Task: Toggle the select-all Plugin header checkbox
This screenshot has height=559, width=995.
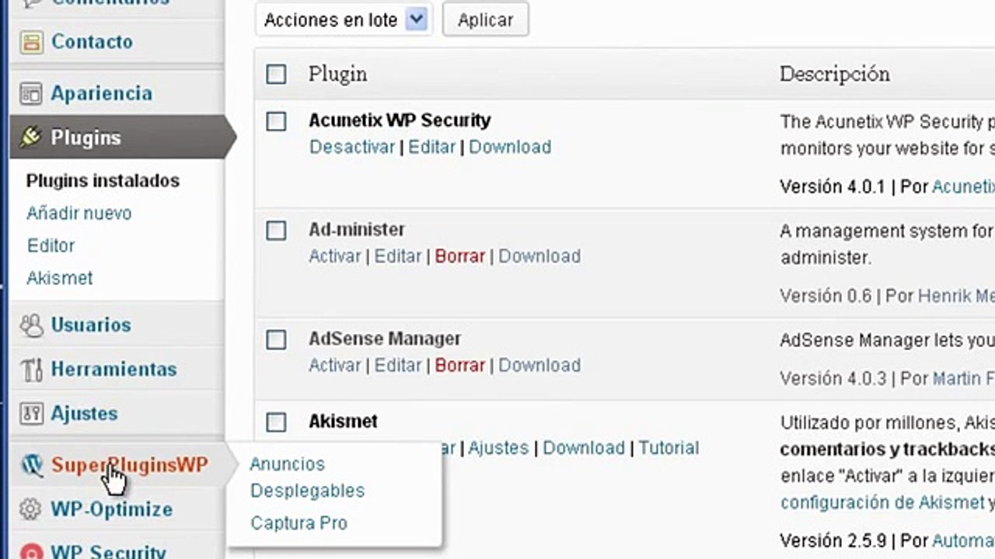Action: 276,74
